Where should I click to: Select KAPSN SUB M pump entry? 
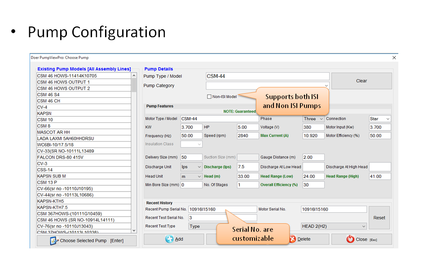(52, 176)
